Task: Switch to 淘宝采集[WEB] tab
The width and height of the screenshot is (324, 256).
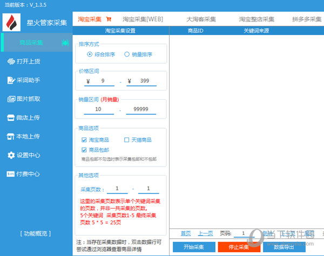Action: pyautogui.click(x=143, y=19)
